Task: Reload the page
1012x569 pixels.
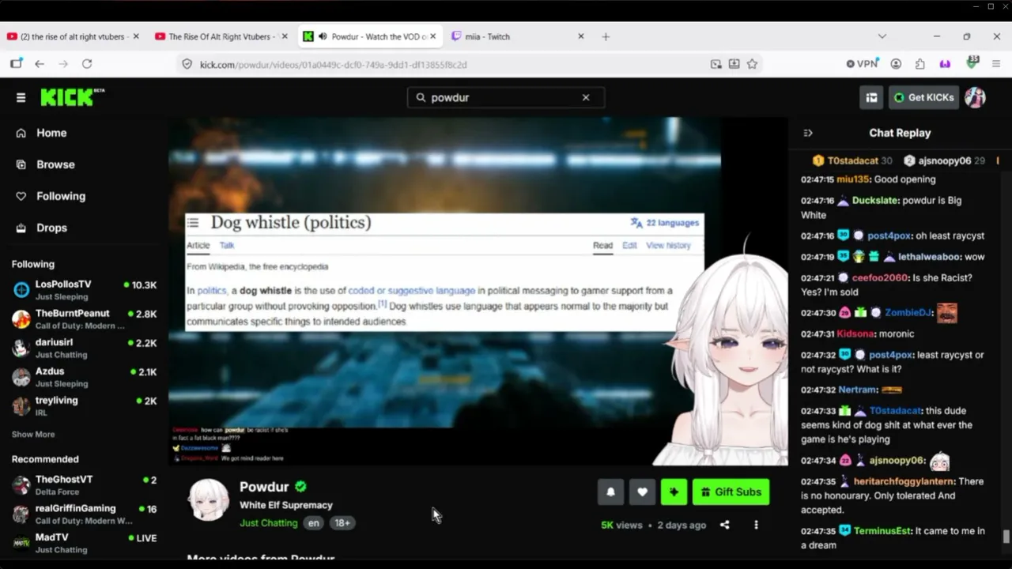Action: click(x=87, y=64)
